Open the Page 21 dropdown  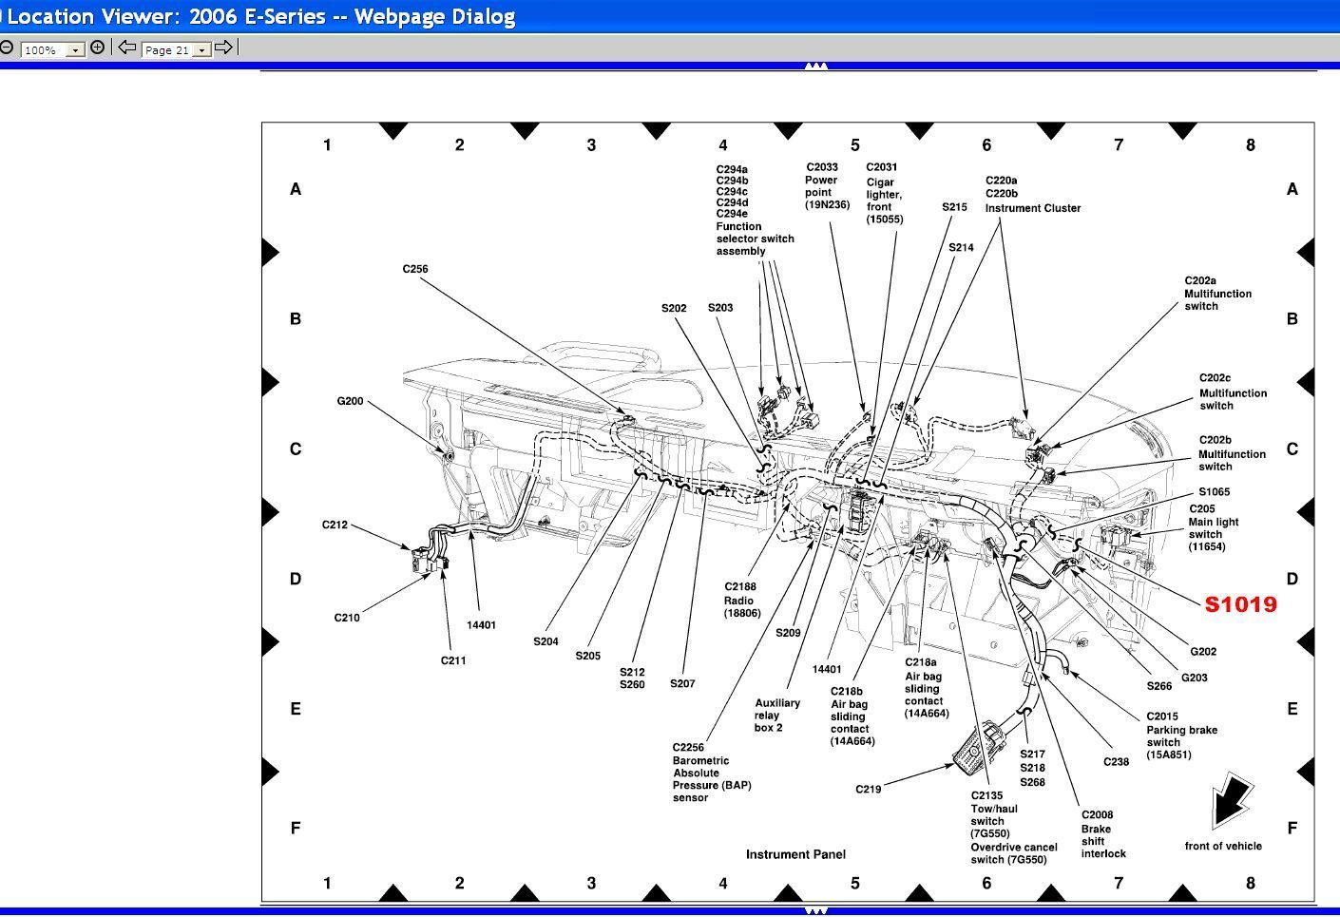coord(202,49)
